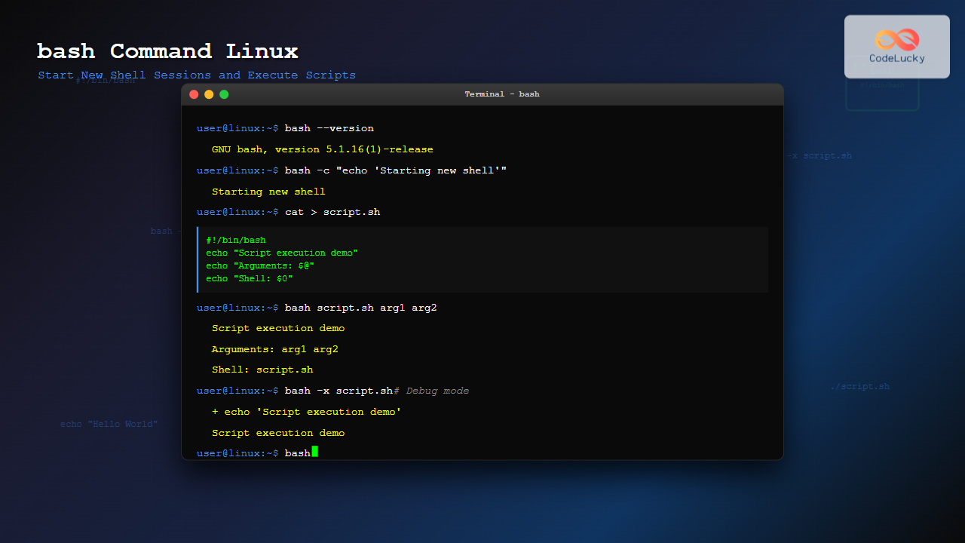
Task: Select the 'Arguments: arg1 arg2' output line
Action: pyautogui.click(x=274, y=349)
